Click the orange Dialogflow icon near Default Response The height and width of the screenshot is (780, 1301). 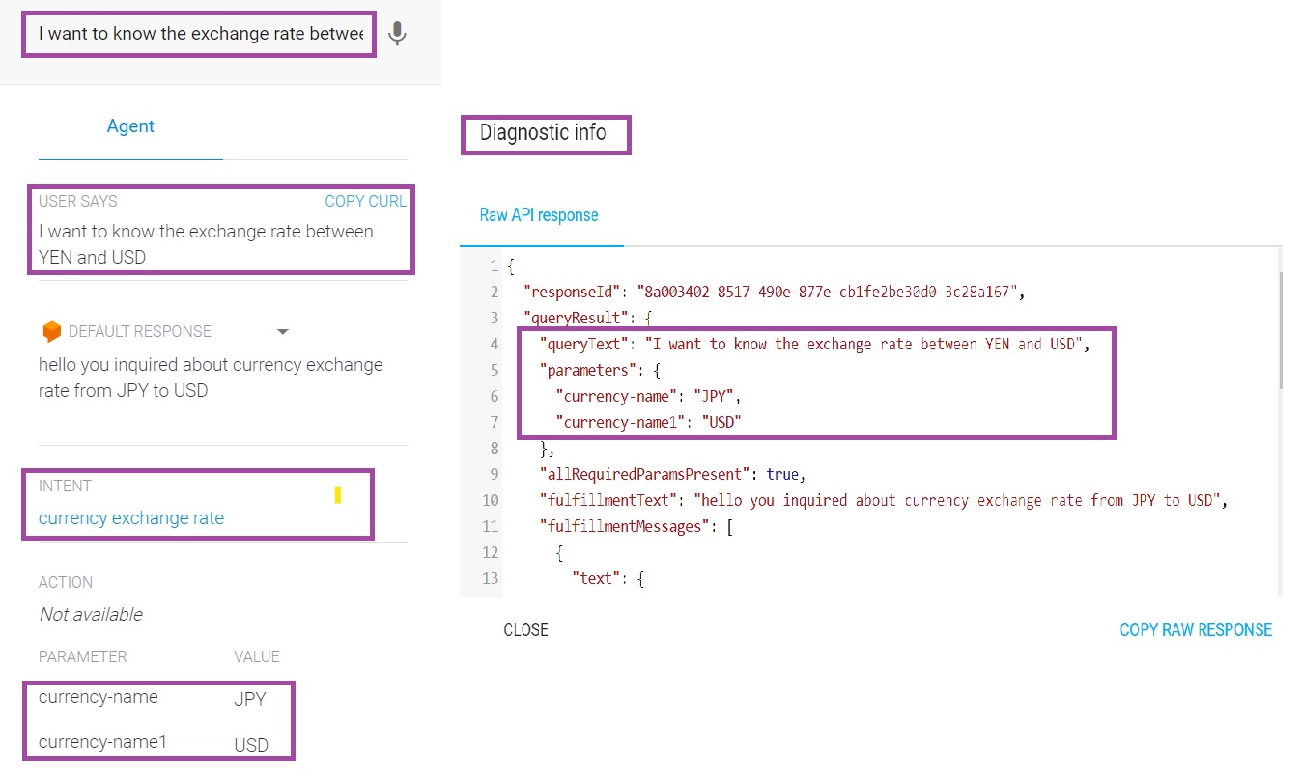click(x=52, y=332)
